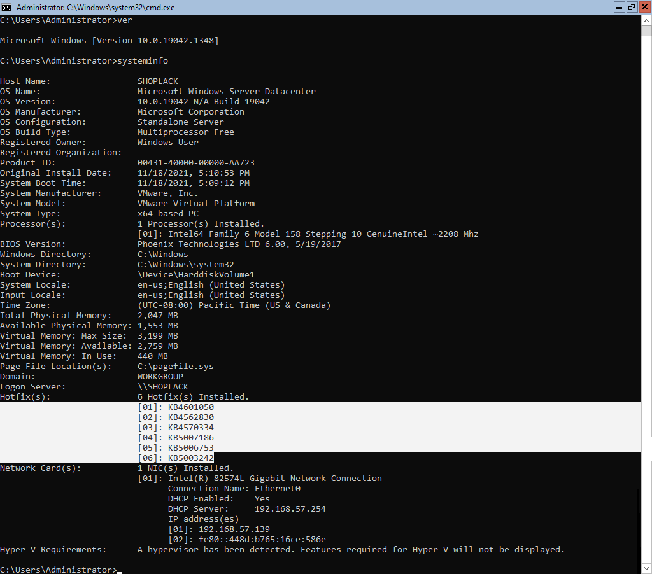
Task: Click the scrollbar down arrow
Action: (x=646, y=569)
